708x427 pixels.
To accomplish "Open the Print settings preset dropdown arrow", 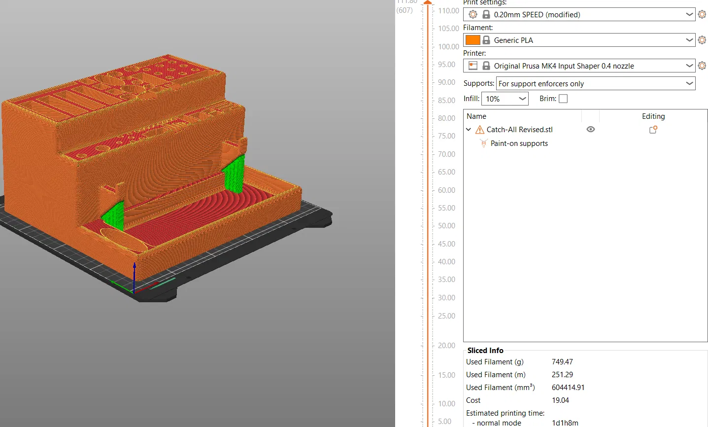I will [x=689, y=14].
